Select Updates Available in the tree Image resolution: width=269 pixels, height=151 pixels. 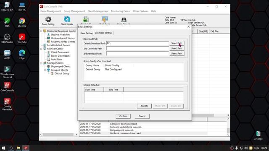[60, 34]
